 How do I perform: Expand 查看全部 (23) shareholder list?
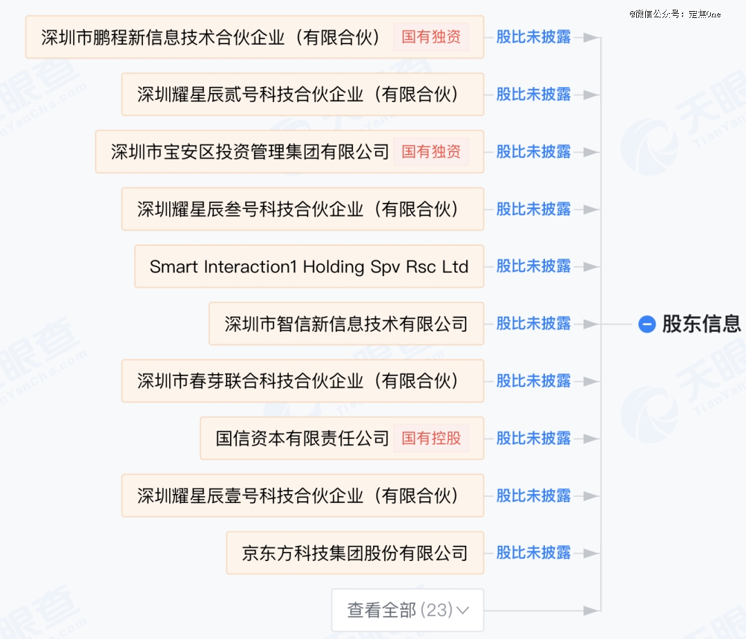408,610
